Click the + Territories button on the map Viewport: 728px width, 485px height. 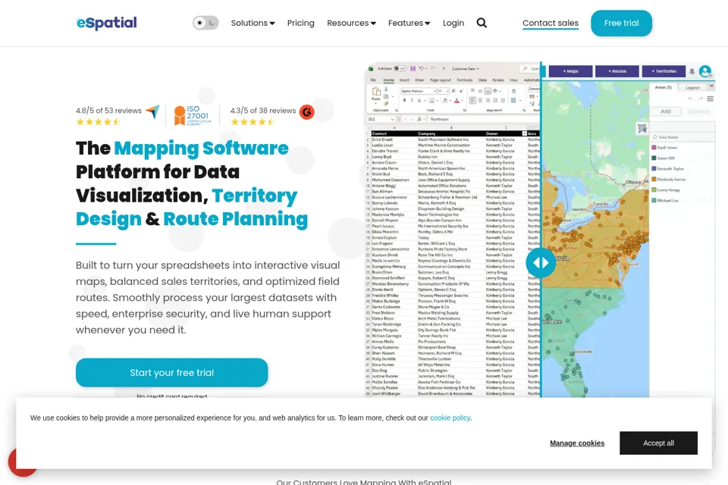point(664,71)
